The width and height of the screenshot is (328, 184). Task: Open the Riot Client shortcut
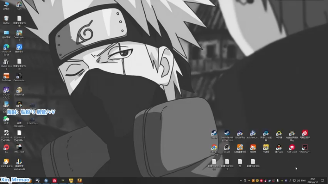click(x=292, y=149)
